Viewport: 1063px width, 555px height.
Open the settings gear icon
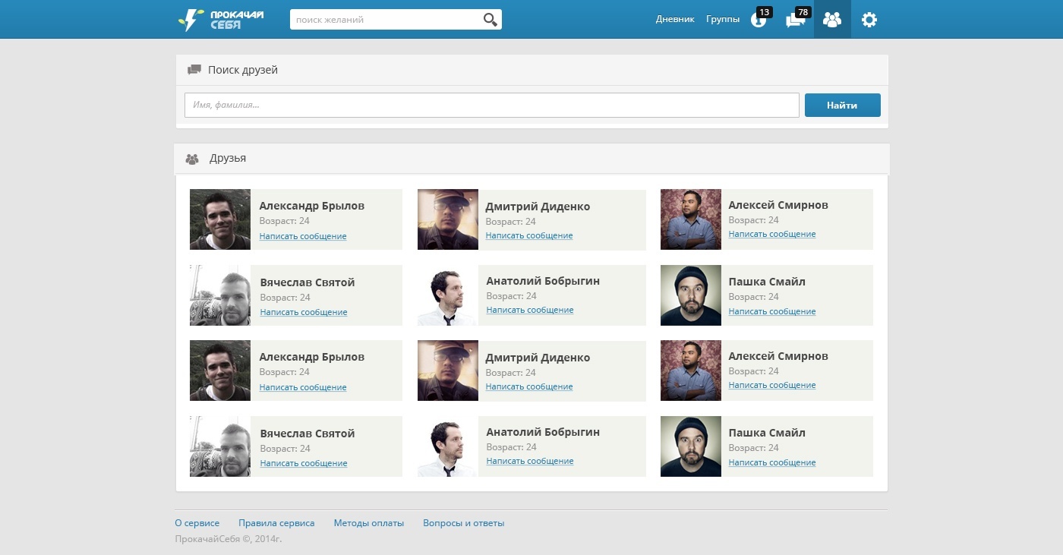(869, 20)
